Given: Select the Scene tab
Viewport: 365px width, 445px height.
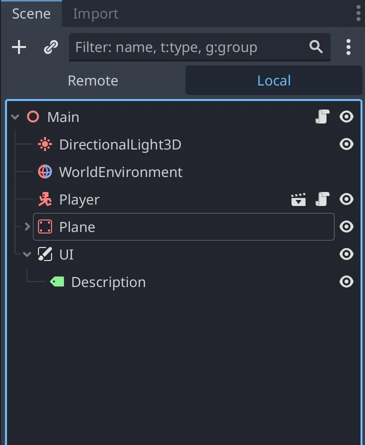Looking at the screenshot, I should tap(31, 13).
